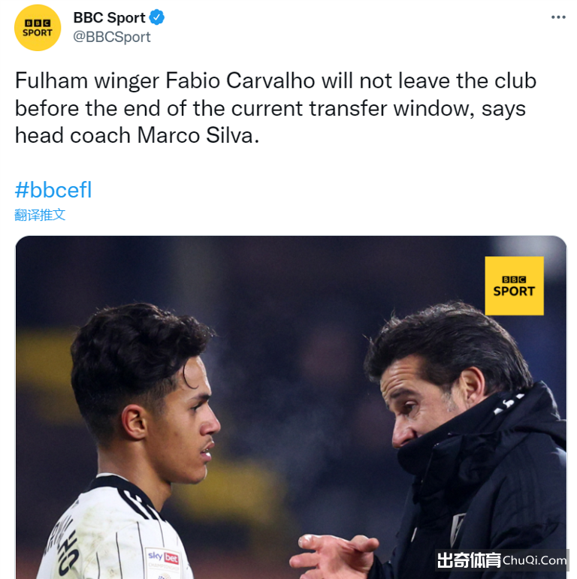Viewport: 577px width, 579px height.
Task: Click the name Marco Silva in the tweet
Action: (195, 135)
